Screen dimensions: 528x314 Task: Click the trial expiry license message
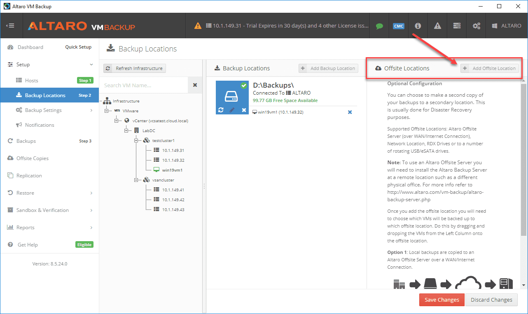click(x=291, y=26)
